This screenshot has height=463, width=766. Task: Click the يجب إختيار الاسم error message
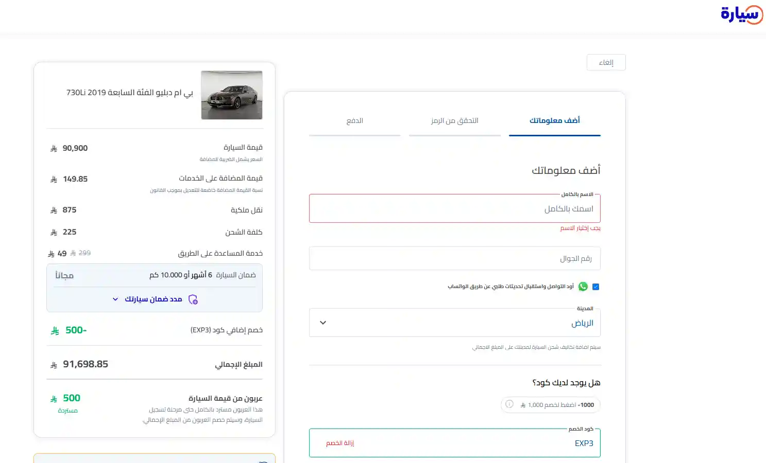[581, 228]
